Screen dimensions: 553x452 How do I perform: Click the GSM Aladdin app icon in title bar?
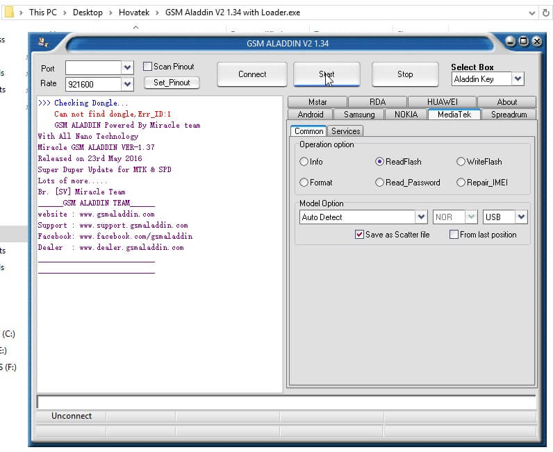[x=43, y=42]
